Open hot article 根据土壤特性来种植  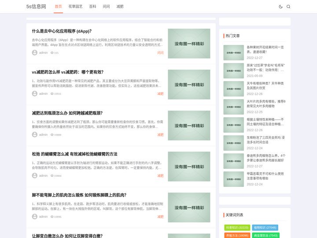pos(265,122)
